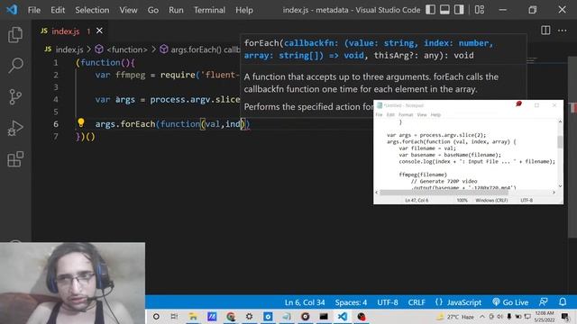Close the index.js tab
The height and width of the screenshot is (324, 577).
point(99,31)
